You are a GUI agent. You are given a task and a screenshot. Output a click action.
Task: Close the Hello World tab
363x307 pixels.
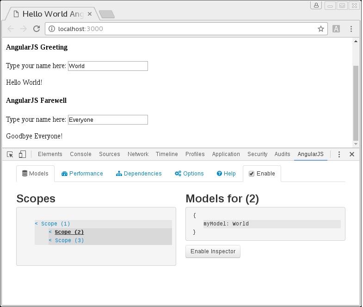[90, 14]
